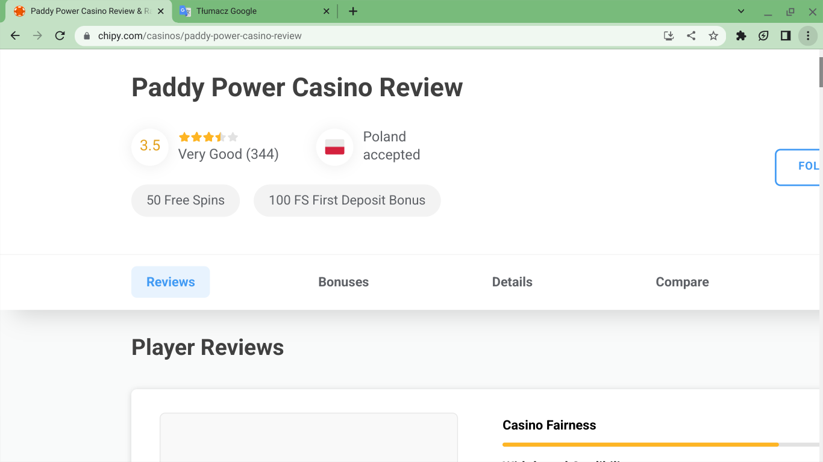Share this page via share icon
The width and height of the screenshot is (823, 462).
691,36
